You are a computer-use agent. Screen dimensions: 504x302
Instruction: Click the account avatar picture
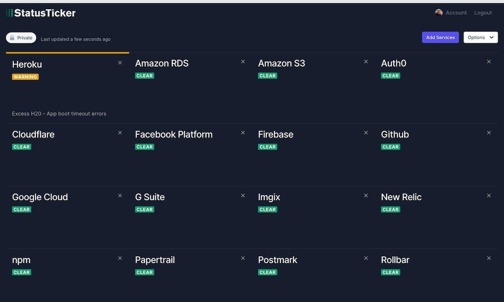pos(439,13)
